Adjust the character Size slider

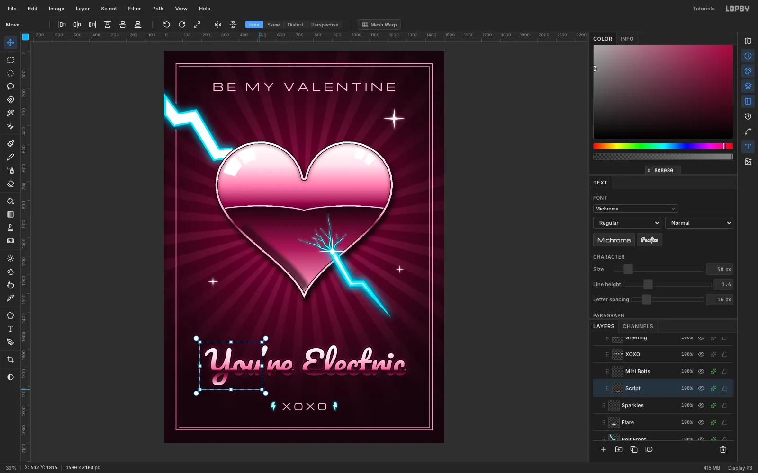[659, 269]
